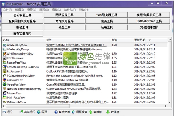174x116 pixels.
Task: Select version 1.33 in Network Password Recovery row
Action: tap(114, 89)
